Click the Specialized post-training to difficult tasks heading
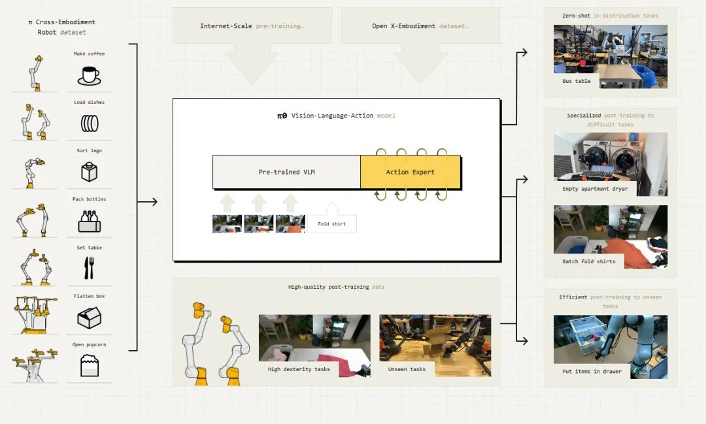This screenshot has height=424, width=706. [x=610, y=120]
